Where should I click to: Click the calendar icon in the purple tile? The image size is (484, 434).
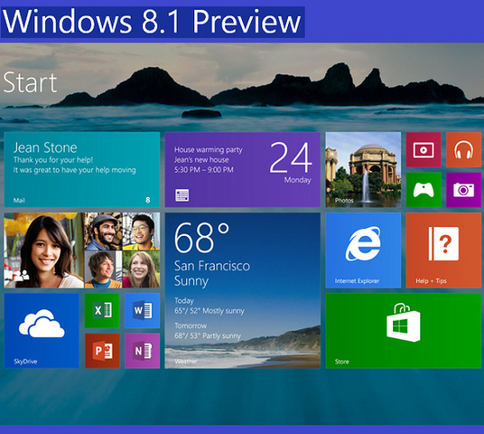tap(182, 195)
